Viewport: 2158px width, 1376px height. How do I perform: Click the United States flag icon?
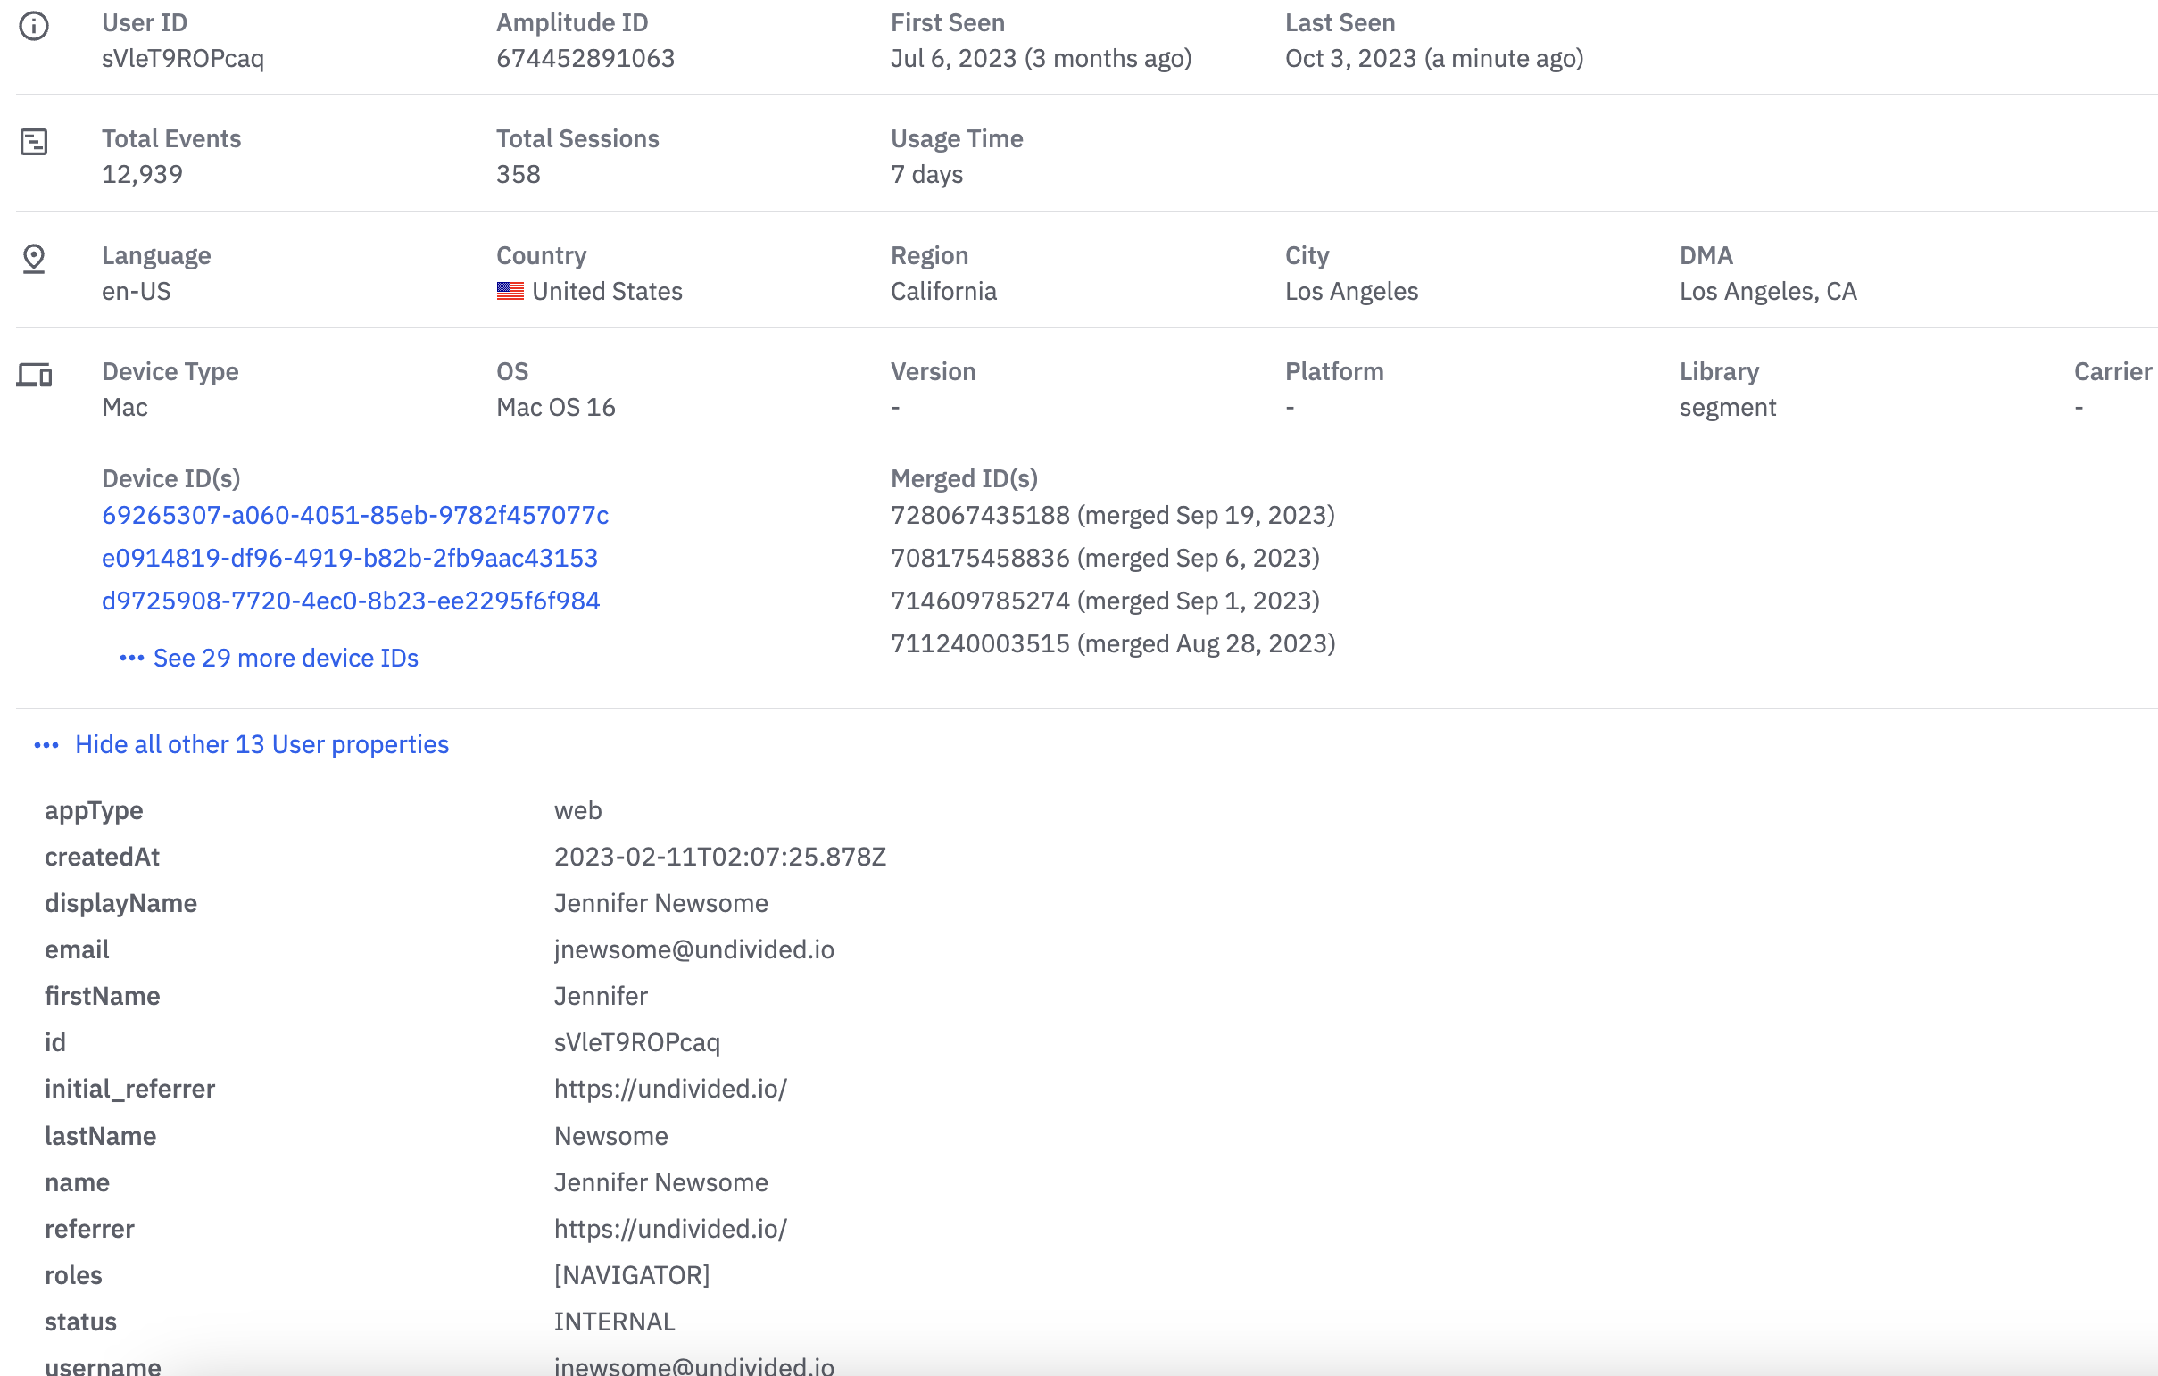[510, 292]
